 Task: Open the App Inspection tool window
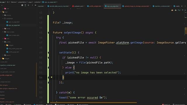pyautogui.click(x=82, y=104)
